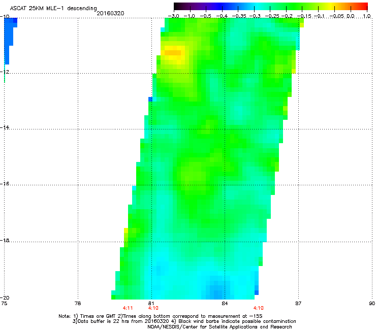Viewport: 376px width, 330px height.
Task: Click the colorbar label "-0.5"
Action: (x=206, y=16)
